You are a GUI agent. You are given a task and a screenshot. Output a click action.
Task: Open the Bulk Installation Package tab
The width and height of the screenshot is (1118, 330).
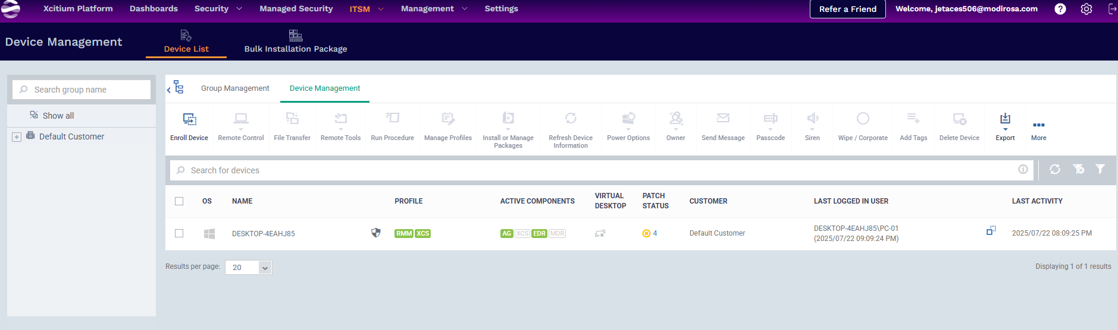pos(295,42)
